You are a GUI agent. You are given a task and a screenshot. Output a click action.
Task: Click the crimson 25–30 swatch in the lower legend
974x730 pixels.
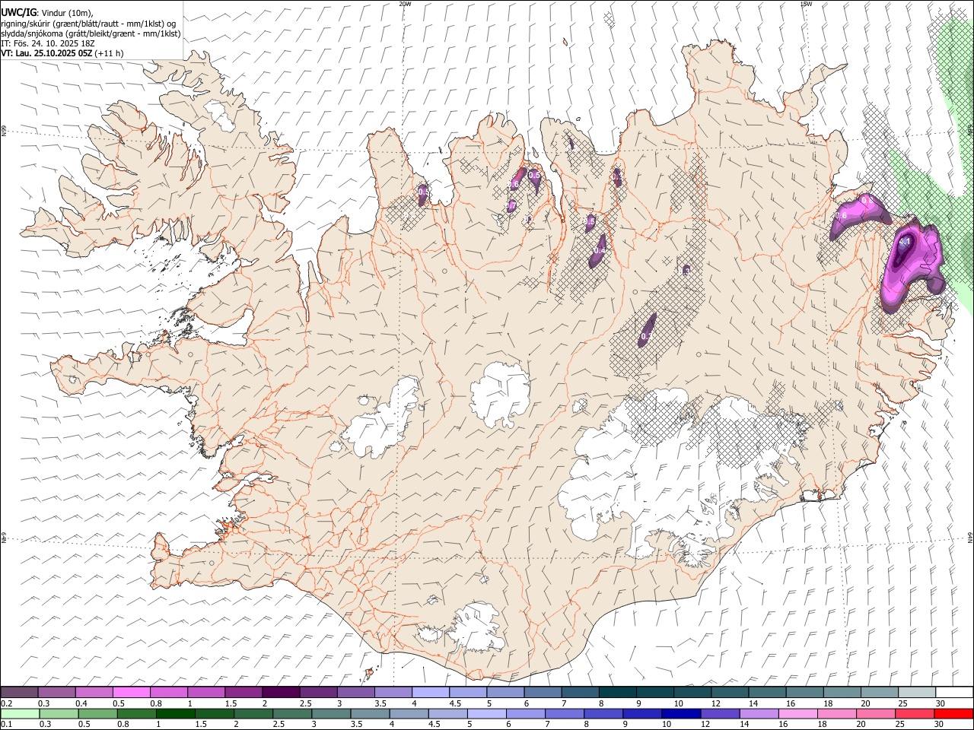[x=915, y=713]
